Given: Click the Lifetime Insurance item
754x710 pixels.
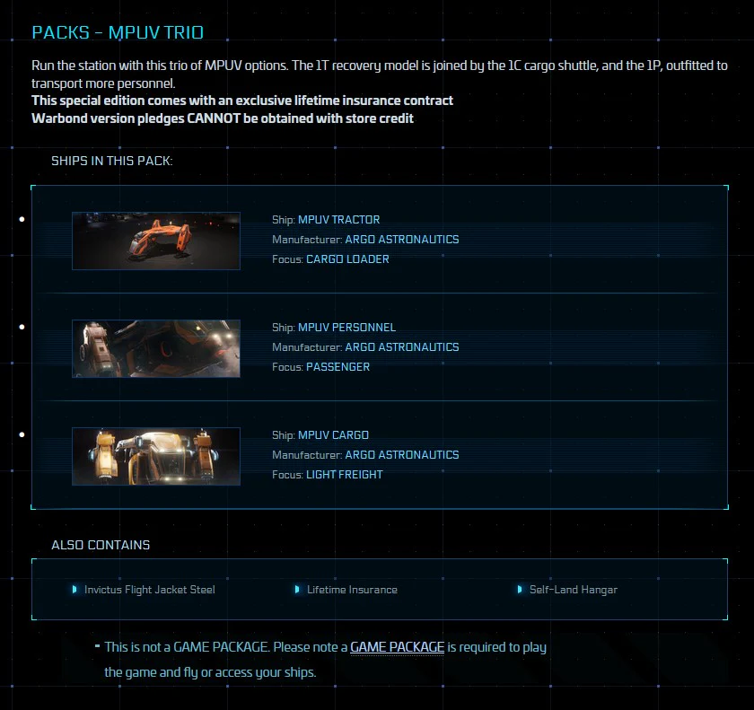Looking at the screenshot, I should point(352,590).
